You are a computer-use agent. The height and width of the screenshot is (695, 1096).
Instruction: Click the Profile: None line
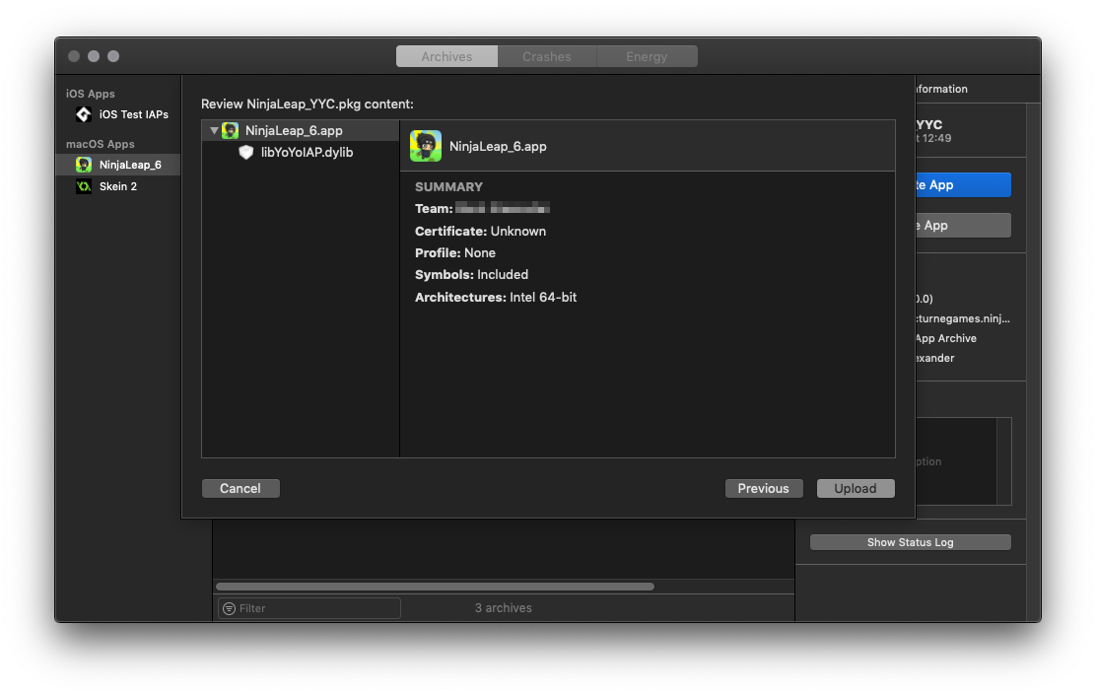pyautogui.click(x=455, y=252)
